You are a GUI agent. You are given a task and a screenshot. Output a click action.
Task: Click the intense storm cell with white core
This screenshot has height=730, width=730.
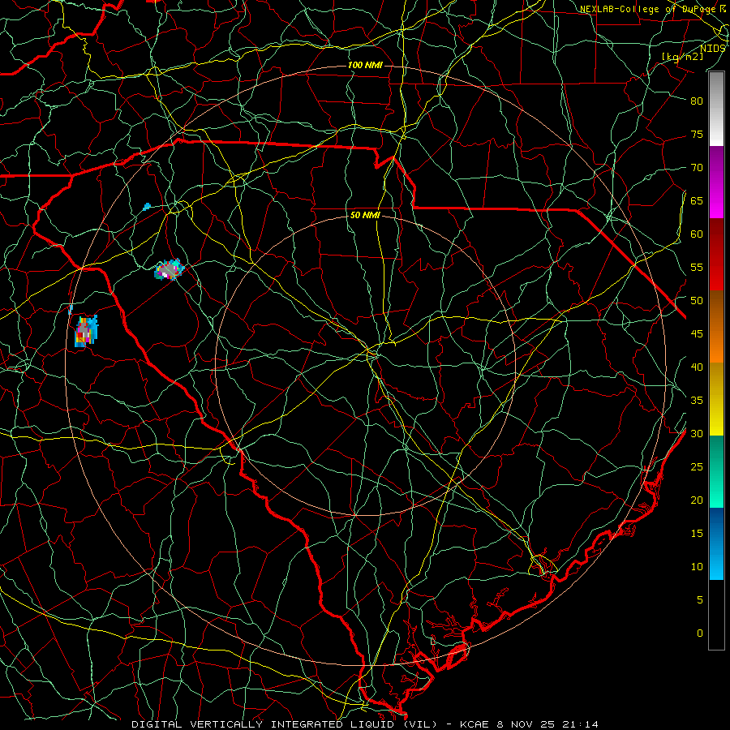coord(169,269)
